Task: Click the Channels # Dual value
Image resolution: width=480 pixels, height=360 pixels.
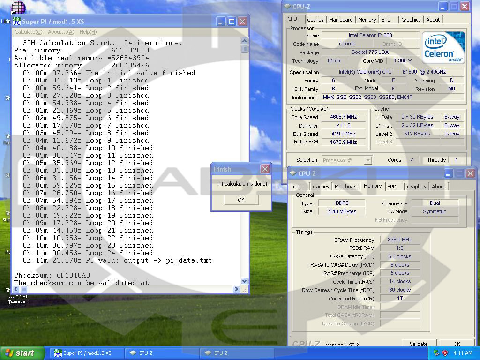Action: click(435, 203)
